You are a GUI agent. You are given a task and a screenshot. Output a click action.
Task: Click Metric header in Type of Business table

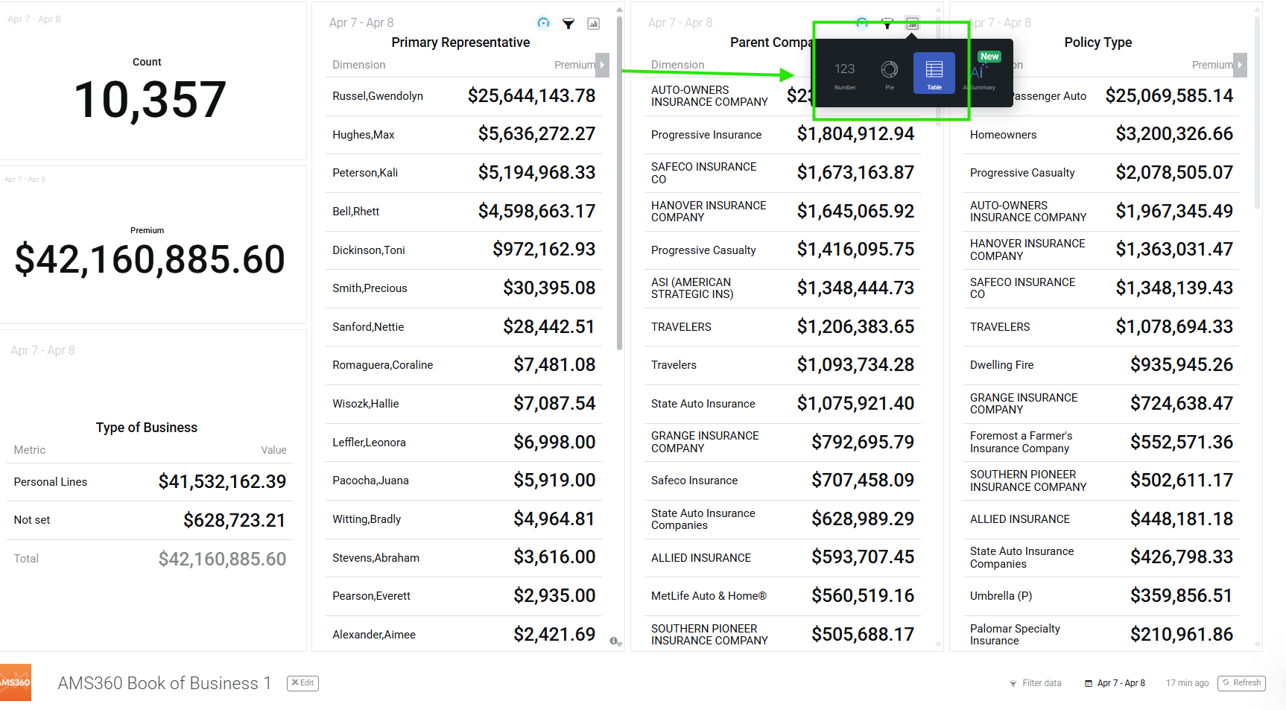(x=30, y=450)
